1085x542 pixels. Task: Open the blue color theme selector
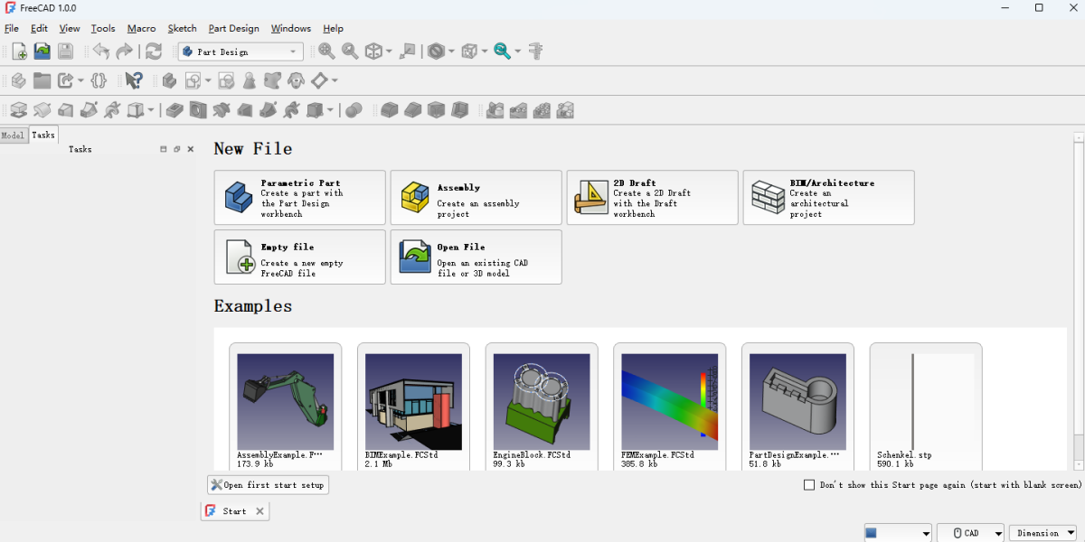[897, 533]
